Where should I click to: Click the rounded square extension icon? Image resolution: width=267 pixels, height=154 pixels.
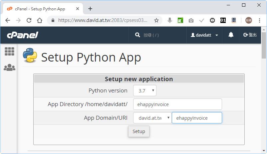[x=212, y=20]
